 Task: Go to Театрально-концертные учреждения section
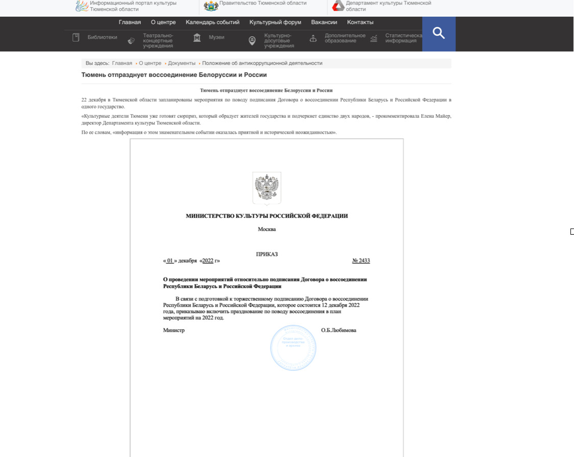click(x=158, y=41)
